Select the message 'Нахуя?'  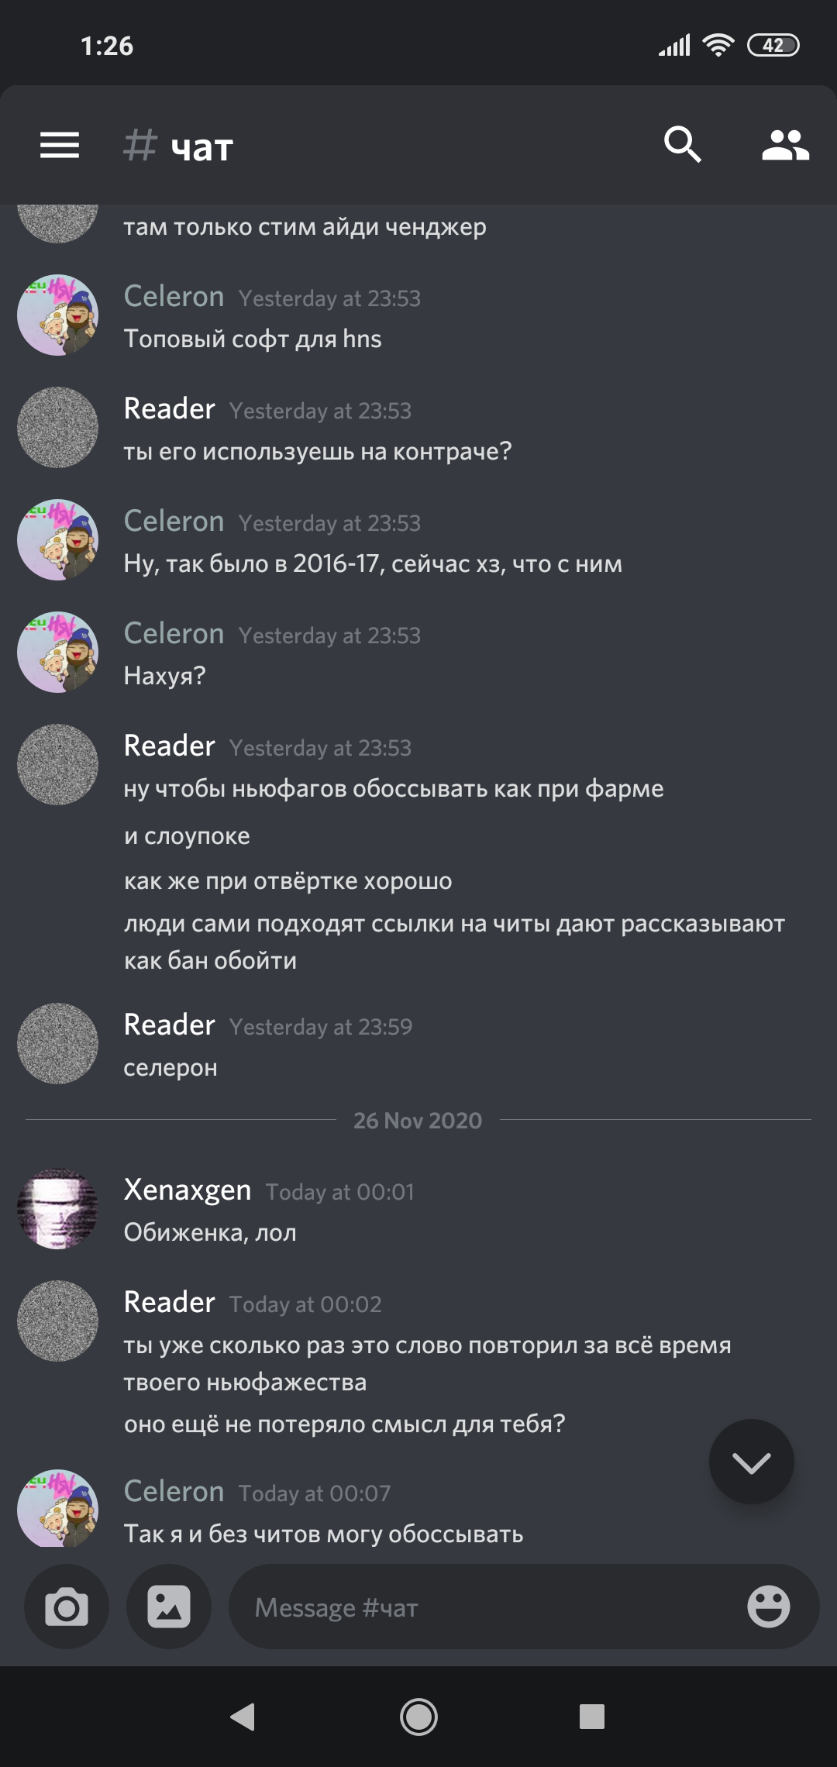[164, 676]
